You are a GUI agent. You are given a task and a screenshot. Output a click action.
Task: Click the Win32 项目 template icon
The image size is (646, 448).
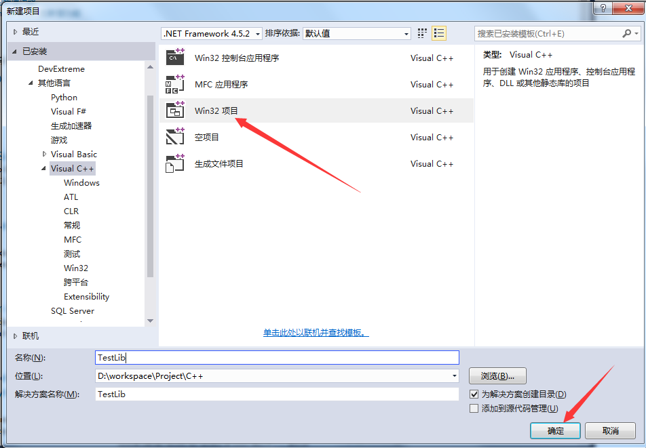point(174,110)
